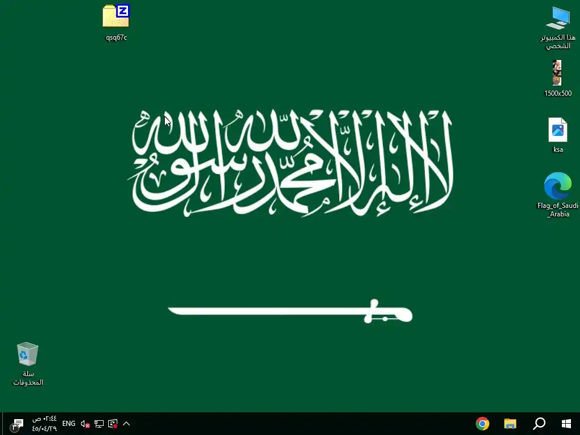Switch the ENG input language
Screen dimensions: 580x435
[69, 424]
